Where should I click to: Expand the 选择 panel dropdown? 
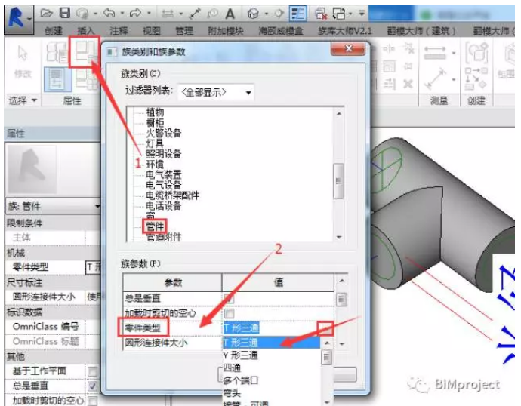point(23,100)
